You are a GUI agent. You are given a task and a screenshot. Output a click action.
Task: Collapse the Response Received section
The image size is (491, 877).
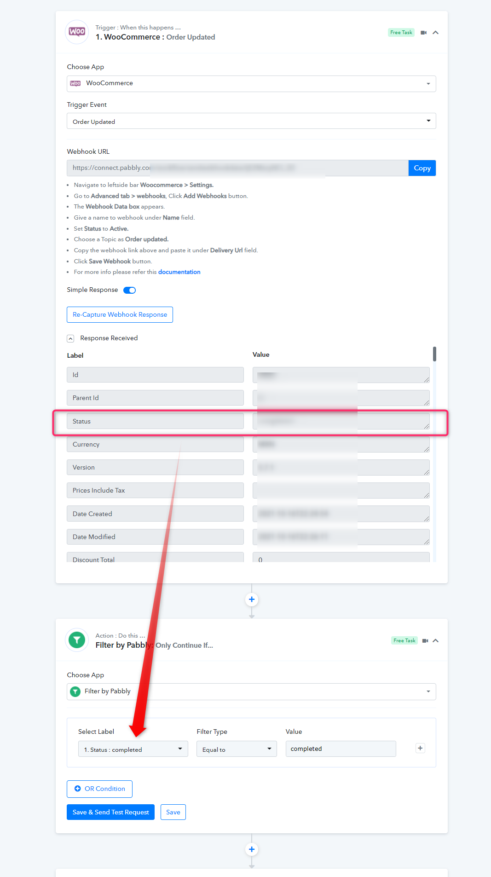coord(70,338)
